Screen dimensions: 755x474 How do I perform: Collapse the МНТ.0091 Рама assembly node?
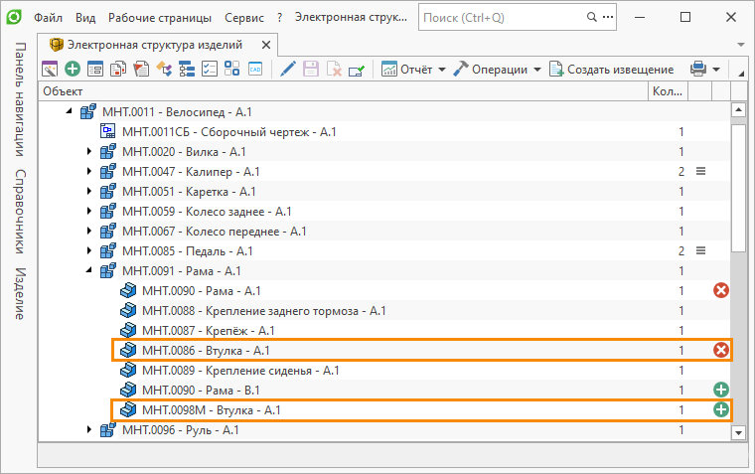pos(88,270)
